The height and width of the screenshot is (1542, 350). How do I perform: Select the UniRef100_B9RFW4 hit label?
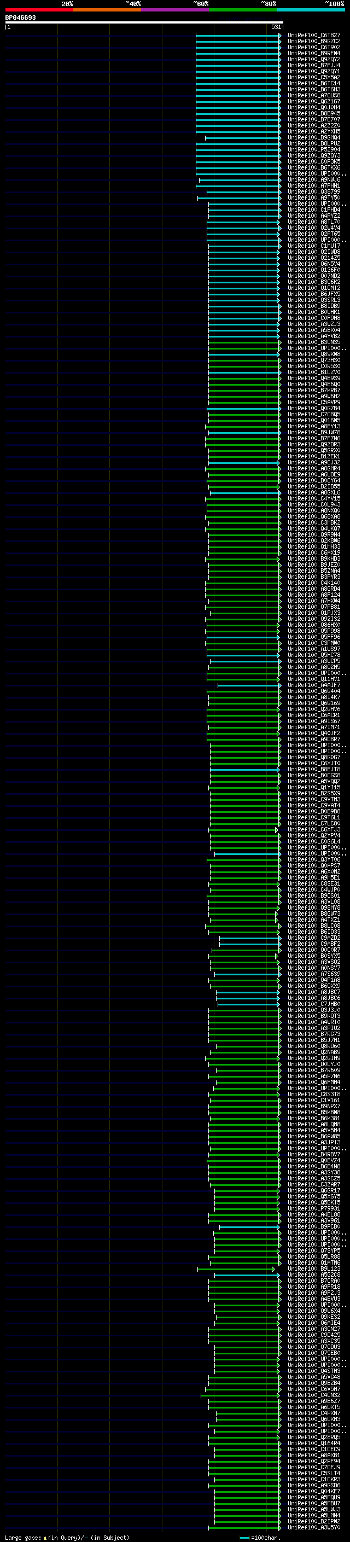313,53
